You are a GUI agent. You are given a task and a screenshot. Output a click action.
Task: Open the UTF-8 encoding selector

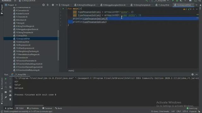coord(185,111)
